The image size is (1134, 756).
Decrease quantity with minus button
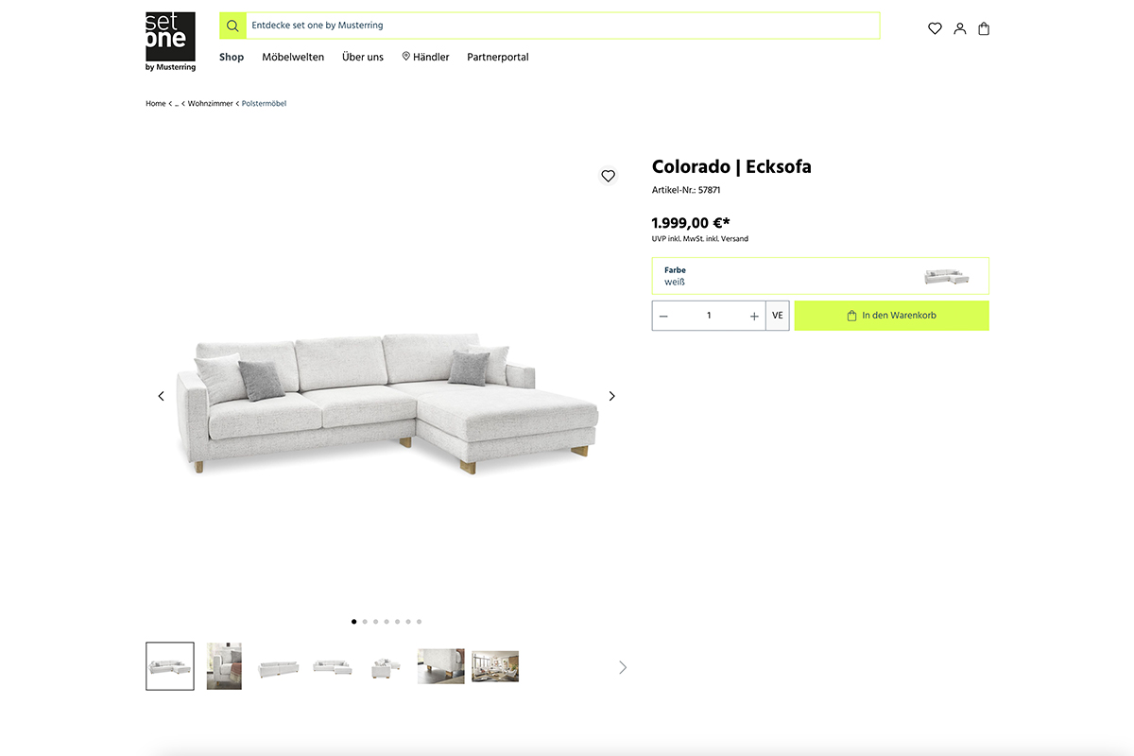663,316
